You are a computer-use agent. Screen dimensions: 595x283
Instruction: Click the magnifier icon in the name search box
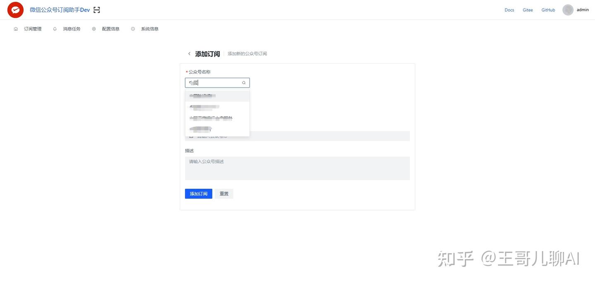click(244, 83)
